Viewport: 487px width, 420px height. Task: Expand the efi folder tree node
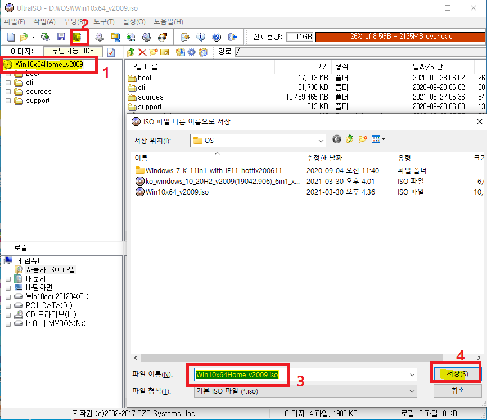[8, 83]
